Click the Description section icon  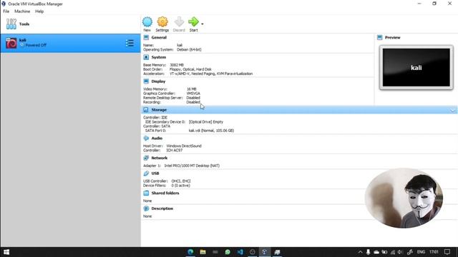coord(146,208)
